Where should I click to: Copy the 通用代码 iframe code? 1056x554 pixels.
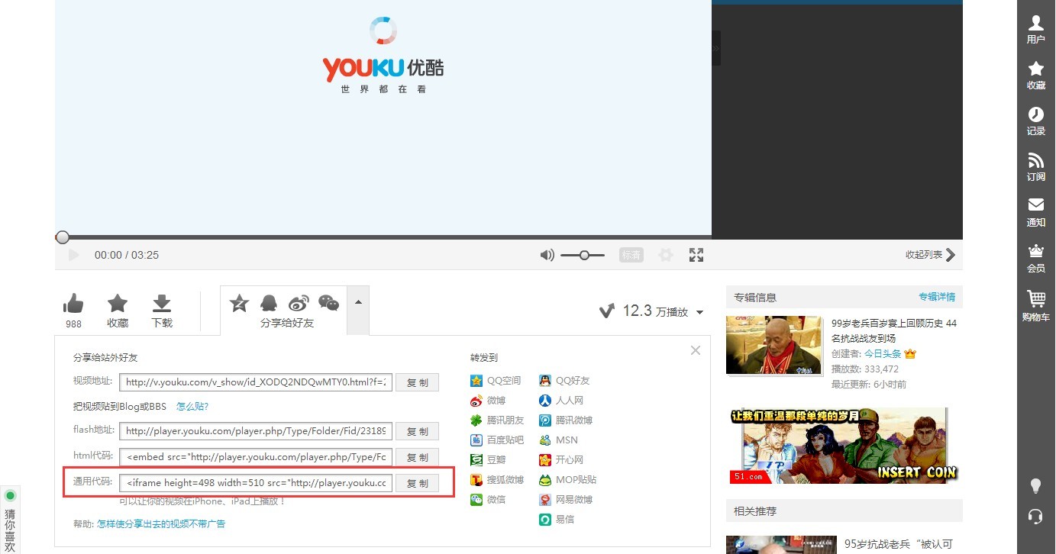click(417, 483)
